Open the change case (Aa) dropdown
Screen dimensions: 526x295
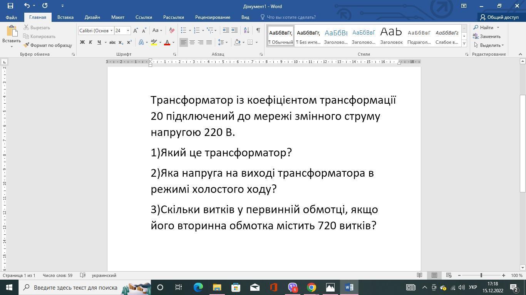point(157,30)
